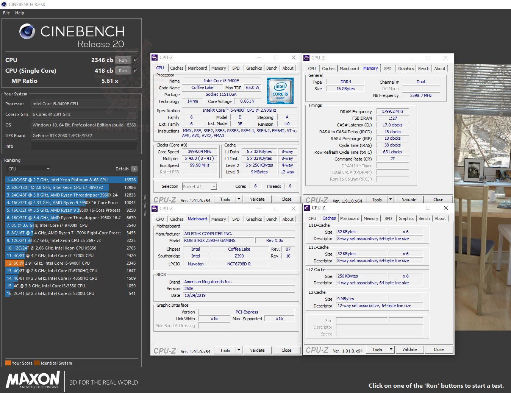Click Close button in Memory CPU-Z window

[x=438, y=200]
